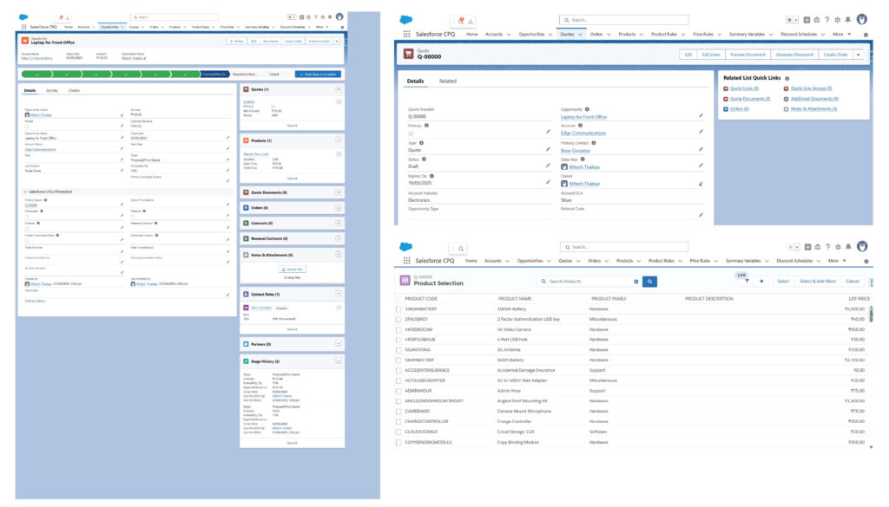Edit the Primary Contact field pencil icon
The width and height of the screenshot is (889, 507).
pos(701,149)
